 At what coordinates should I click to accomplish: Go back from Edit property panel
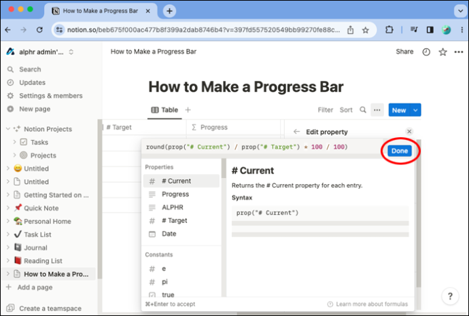(x=296, y=132)
